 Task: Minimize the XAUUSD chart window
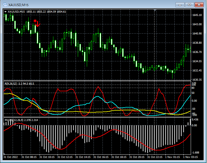click(180, 5)
